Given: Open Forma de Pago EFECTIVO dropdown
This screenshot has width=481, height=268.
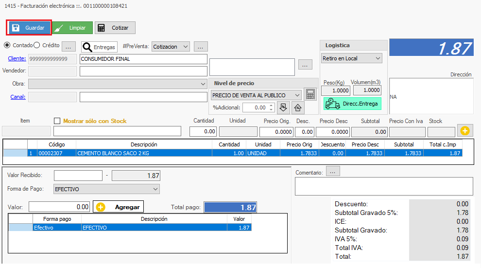Looking at the screenshot, I should pyautogui.click(x=106, y=189).
